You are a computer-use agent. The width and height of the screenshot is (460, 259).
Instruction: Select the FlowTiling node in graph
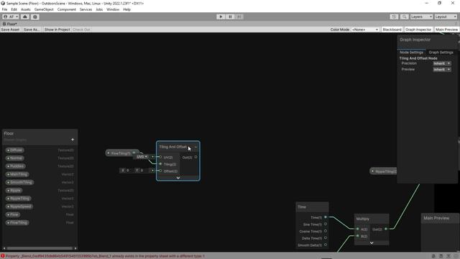[x=121, y=153]
